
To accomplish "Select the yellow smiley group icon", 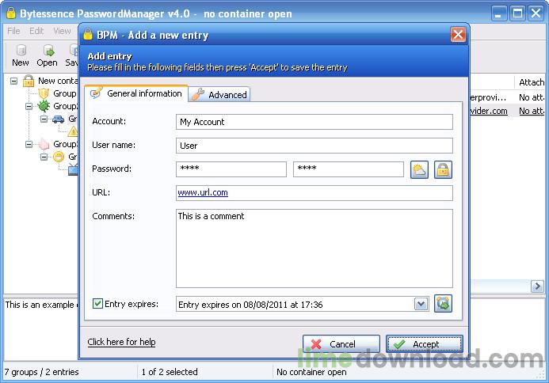I will pyautogui.click(x=59, y=157).
